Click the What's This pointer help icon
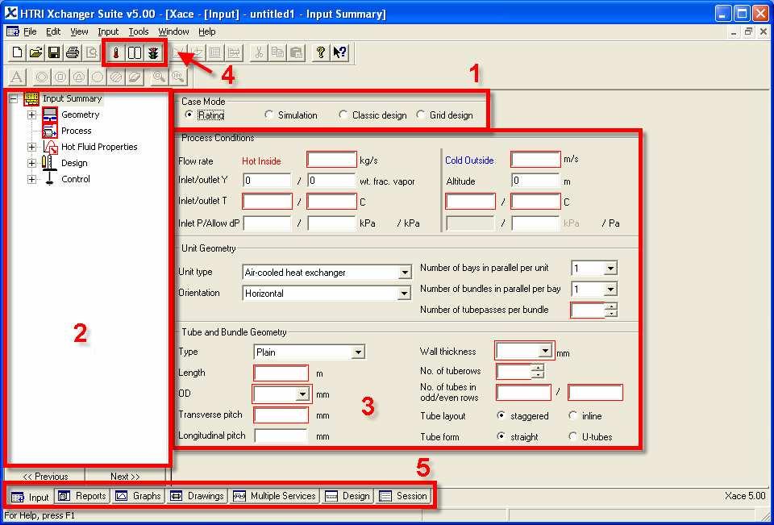The height and width of the screenshot is (525, 774). (339, 52)
